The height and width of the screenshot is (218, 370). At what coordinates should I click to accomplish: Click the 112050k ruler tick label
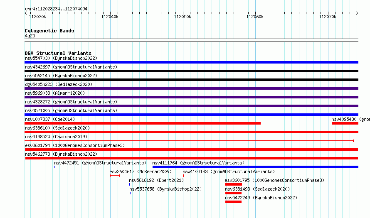coord(183,17)
